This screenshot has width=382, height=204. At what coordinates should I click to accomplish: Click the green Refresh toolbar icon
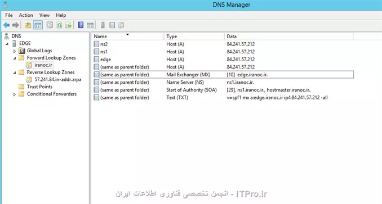(x=59, y=25)
